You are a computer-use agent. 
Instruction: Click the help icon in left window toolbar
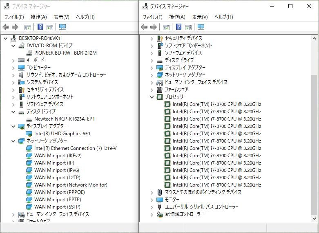(40, 27)
